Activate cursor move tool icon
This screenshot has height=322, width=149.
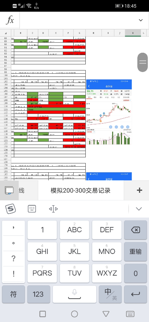tap(53, 209)
